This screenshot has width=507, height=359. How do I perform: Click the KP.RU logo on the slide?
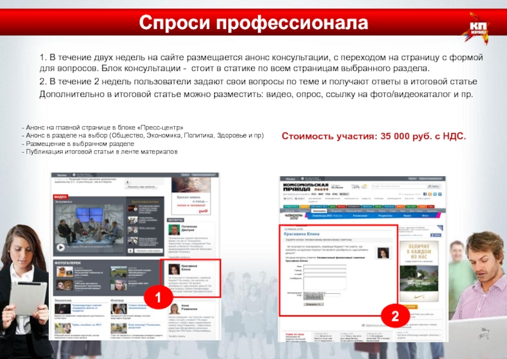477,29
